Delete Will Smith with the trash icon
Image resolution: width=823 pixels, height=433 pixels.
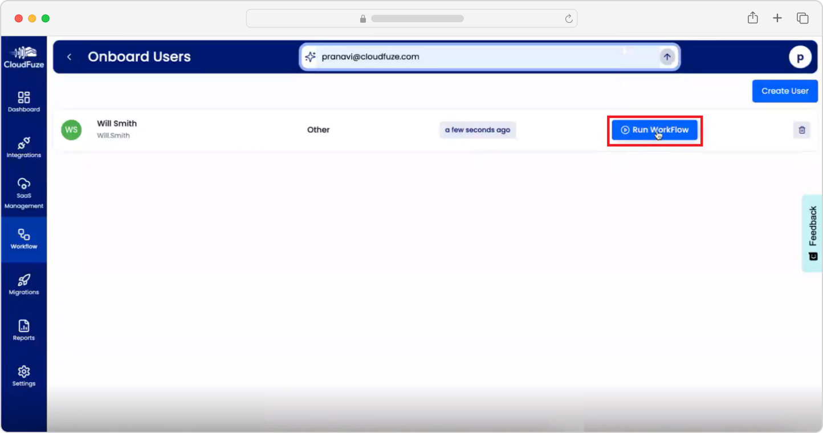point(802,130)
